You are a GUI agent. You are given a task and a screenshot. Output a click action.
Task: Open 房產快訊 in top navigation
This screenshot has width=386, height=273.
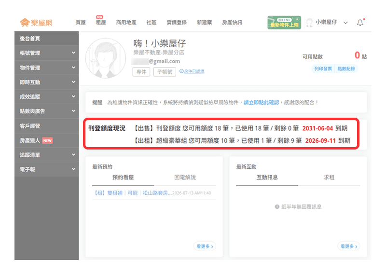[232, 22]
